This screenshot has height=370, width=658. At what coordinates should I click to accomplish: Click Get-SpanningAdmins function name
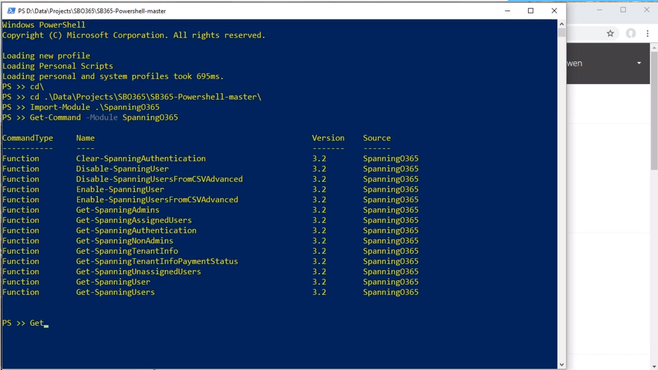[118, 210]
